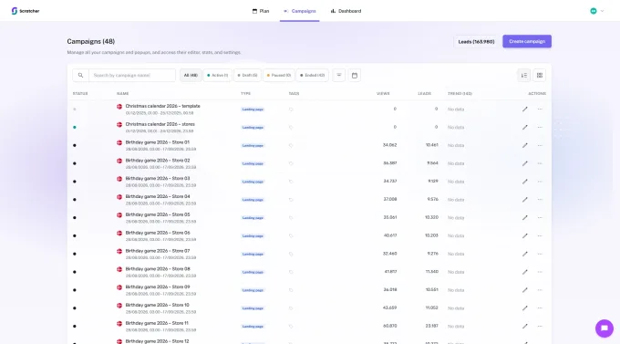
Task: Edit Birthday game 2026 – Store 09
Action: tap(524, 290)
